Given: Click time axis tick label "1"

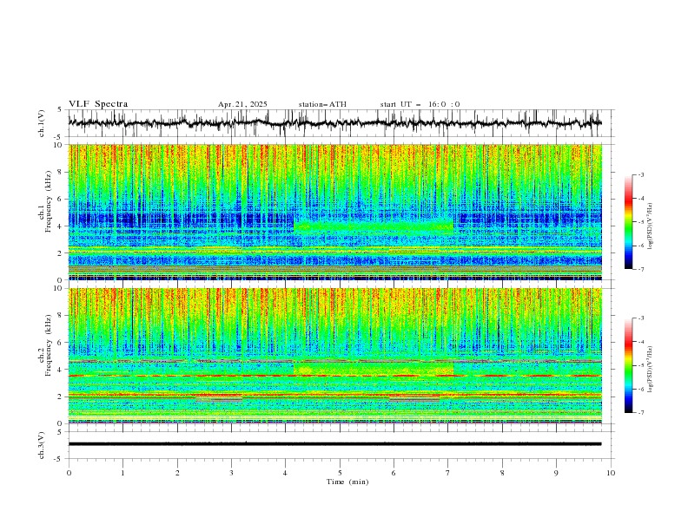Looking at the screenshot, I should [122, 473].
